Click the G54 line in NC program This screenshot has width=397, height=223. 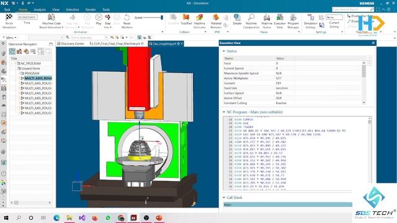click(246, 123)
